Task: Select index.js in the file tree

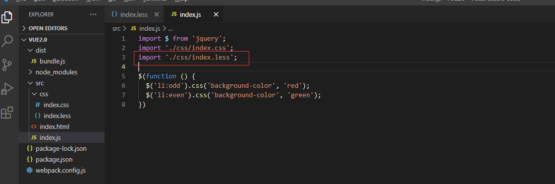Action: point(61,137)
